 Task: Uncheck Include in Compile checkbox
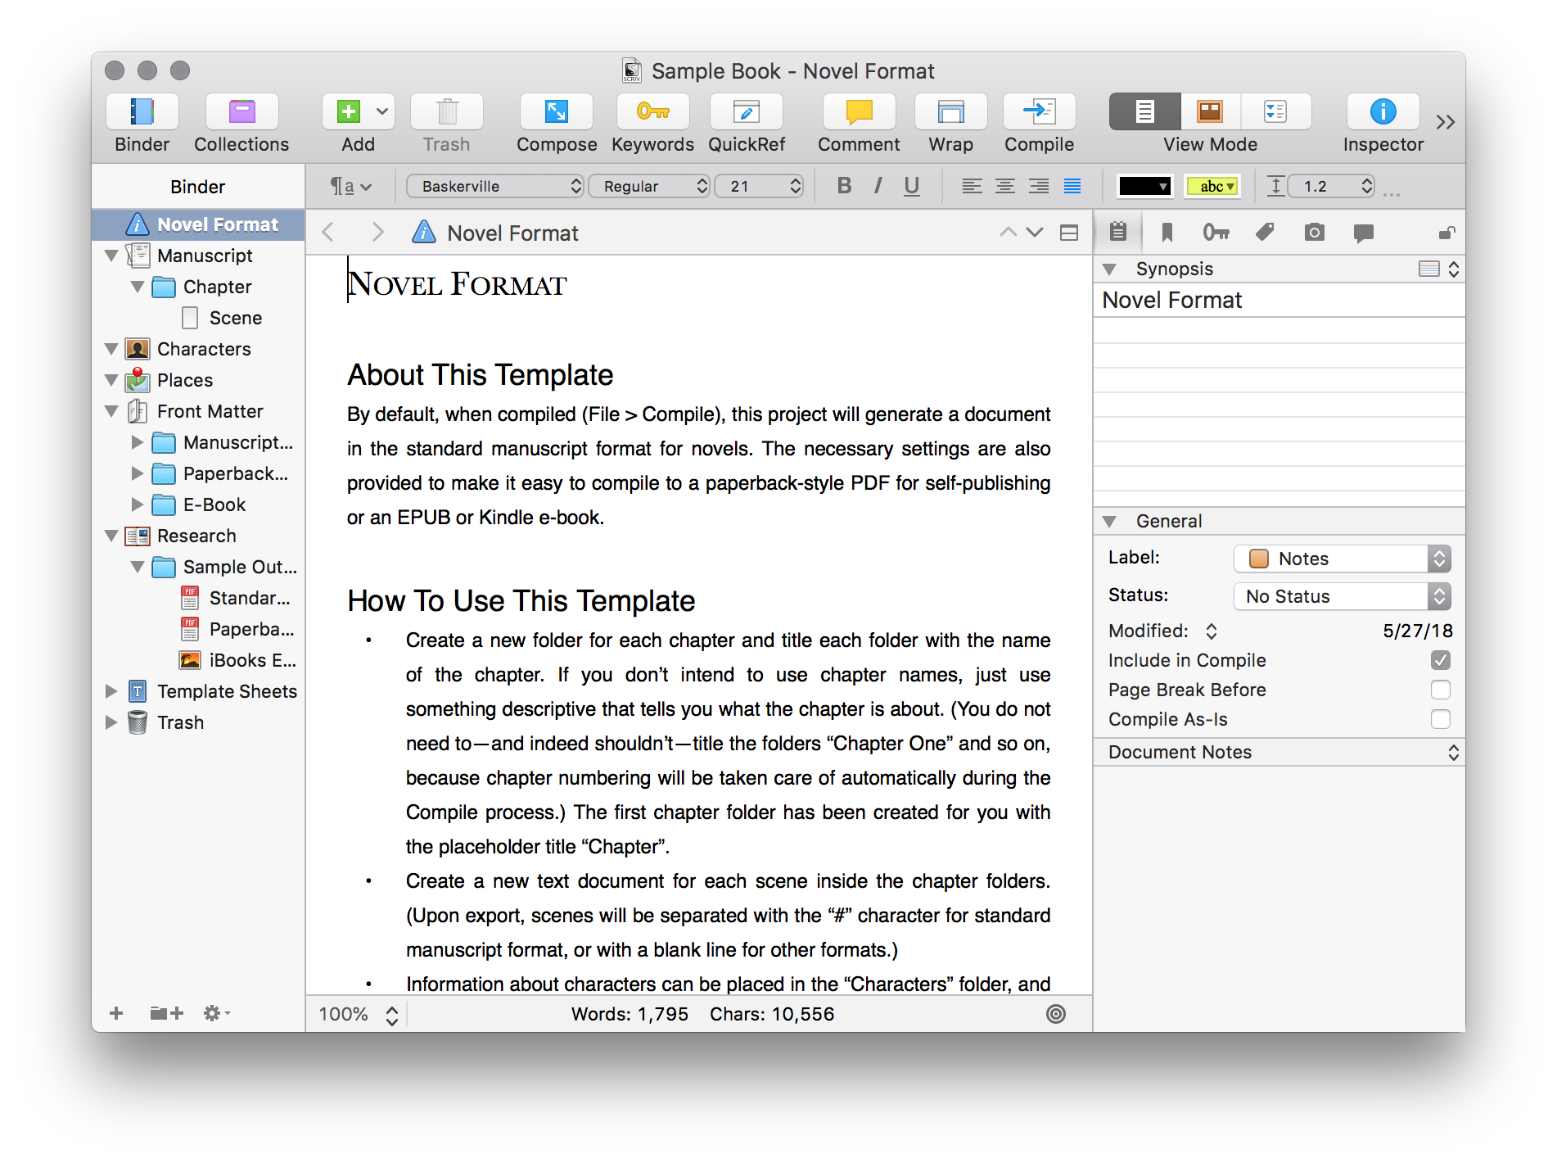[x=1440, y=660]
